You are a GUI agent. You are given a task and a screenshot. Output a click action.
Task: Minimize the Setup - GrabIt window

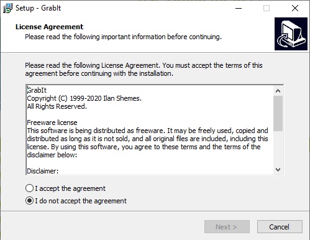tap(239, 8)
